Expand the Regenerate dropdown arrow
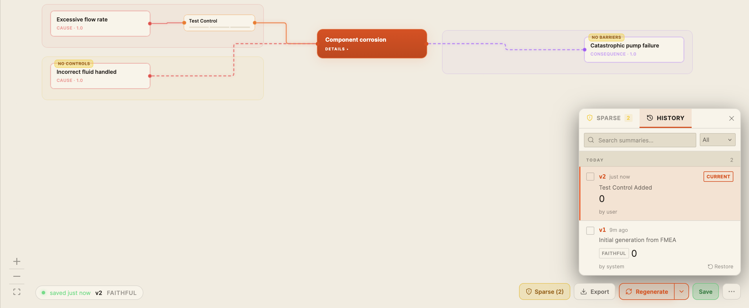The image size is (749, 308). (681, 291)
